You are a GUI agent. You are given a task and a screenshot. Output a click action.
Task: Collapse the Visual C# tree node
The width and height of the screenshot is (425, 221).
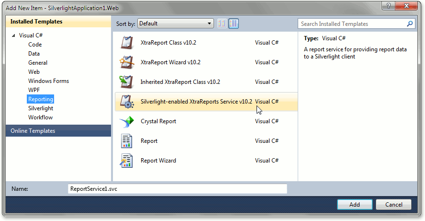(x=13, y=35)
